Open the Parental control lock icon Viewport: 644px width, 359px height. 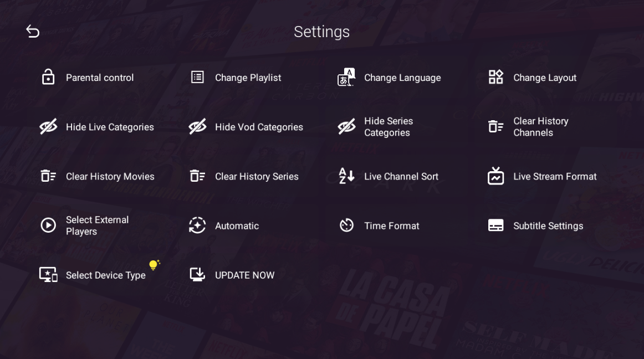point(48,77)
